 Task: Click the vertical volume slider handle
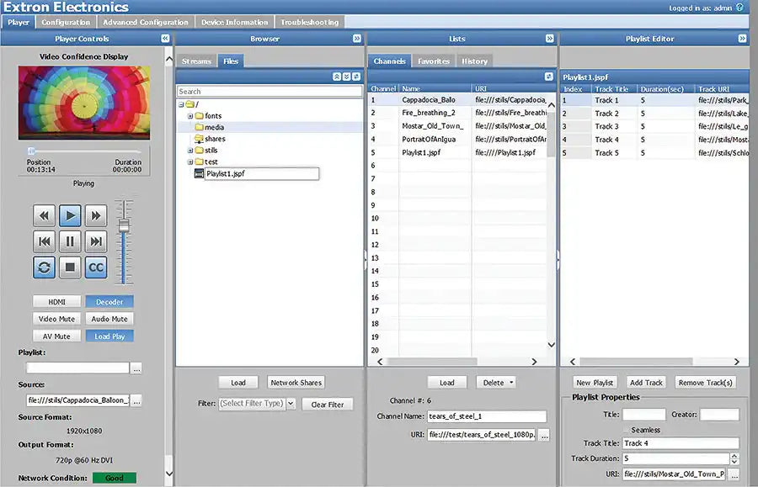(x=125, y=225)
